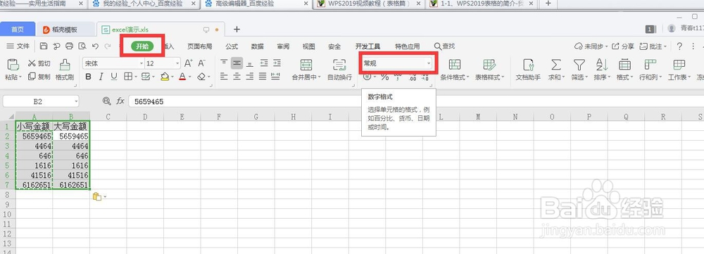Open Rows and Columns (行和列) menu
The width and height of the screenshot is (704, 254).
650,70
